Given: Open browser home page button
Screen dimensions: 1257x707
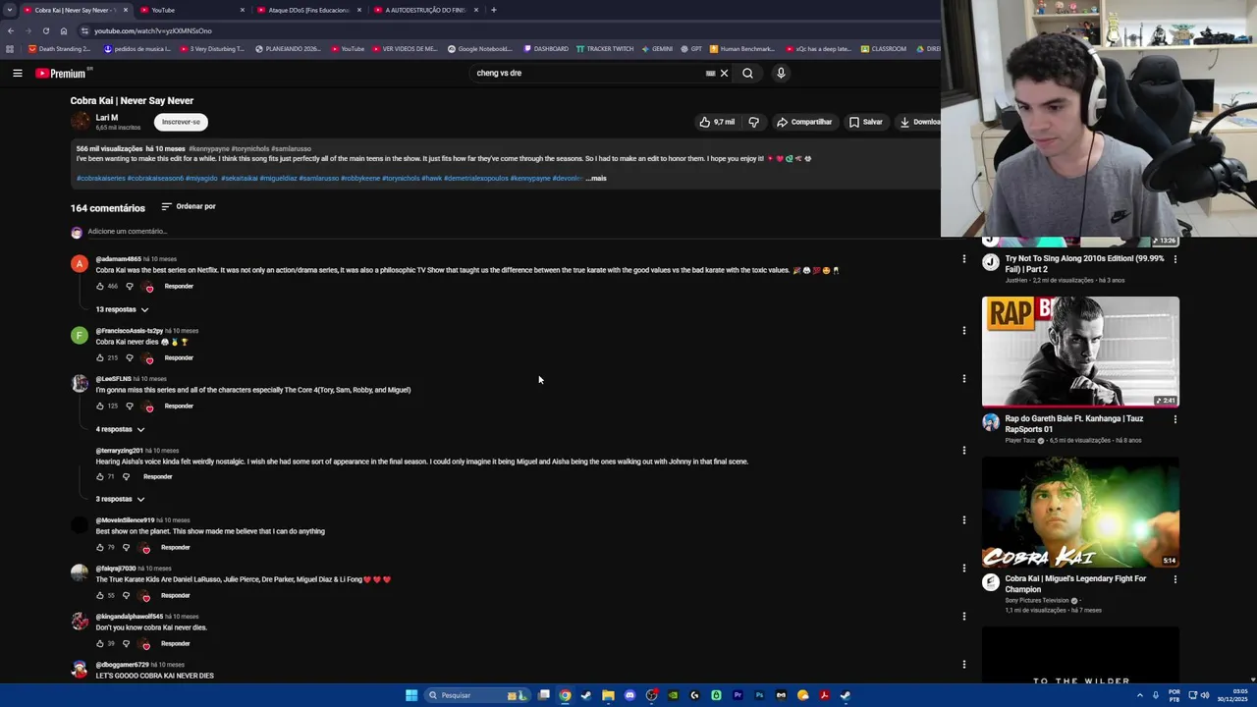Looking at the screenshot, I should [63, 30].
